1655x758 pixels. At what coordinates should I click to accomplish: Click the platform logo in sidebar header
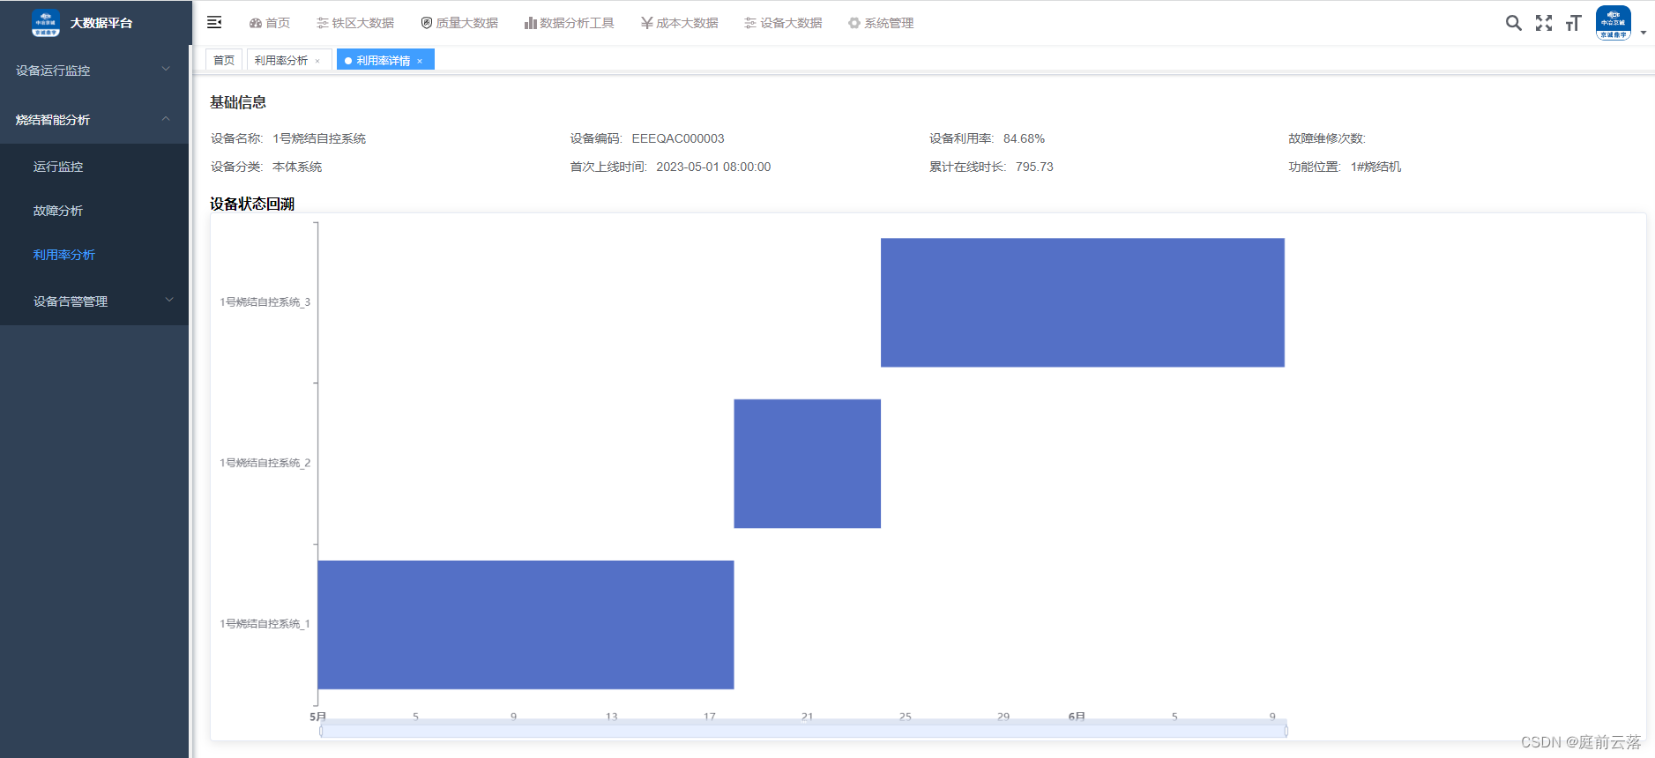pyautogui.click(x=46, y=23)
